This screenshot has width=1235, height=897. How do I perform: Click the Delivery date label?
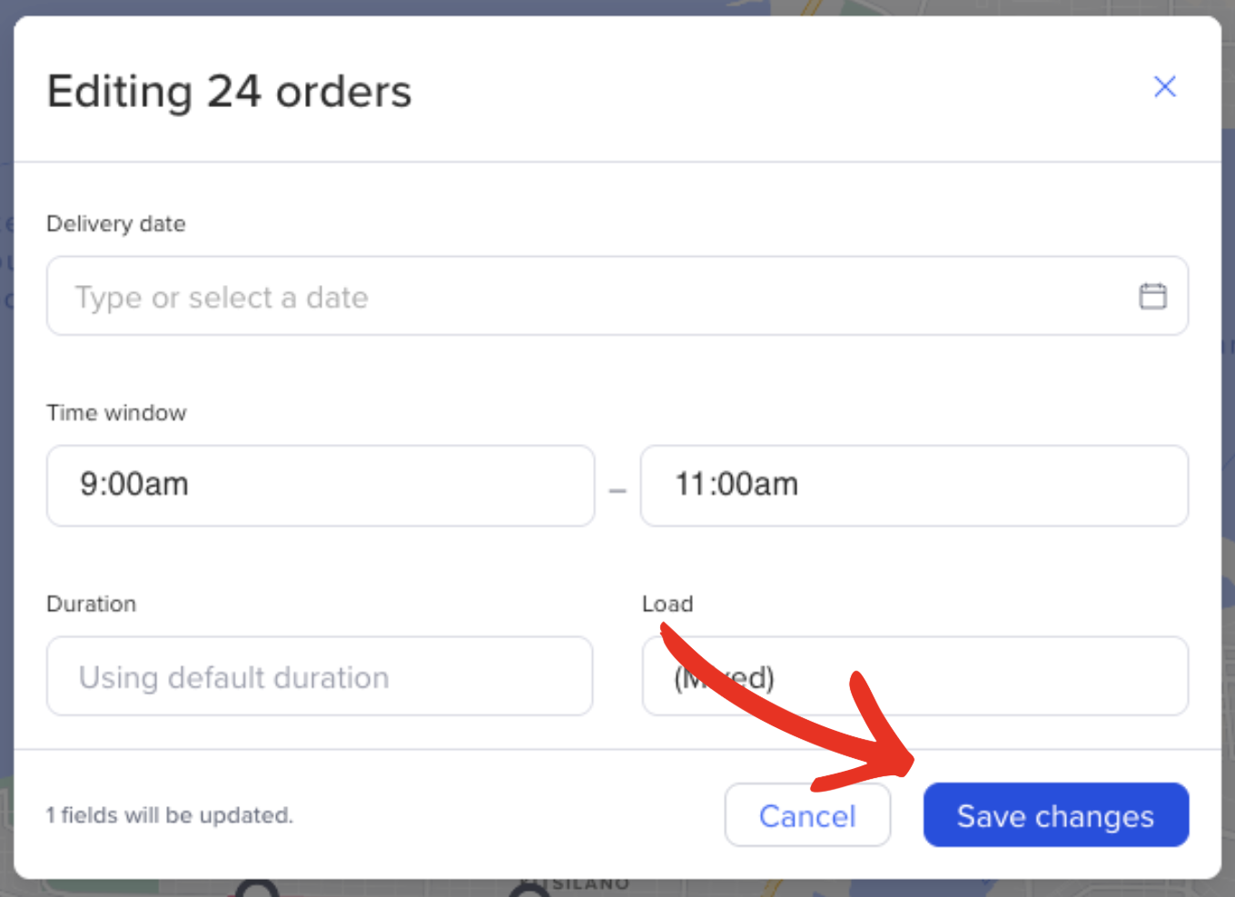point(116,224)
